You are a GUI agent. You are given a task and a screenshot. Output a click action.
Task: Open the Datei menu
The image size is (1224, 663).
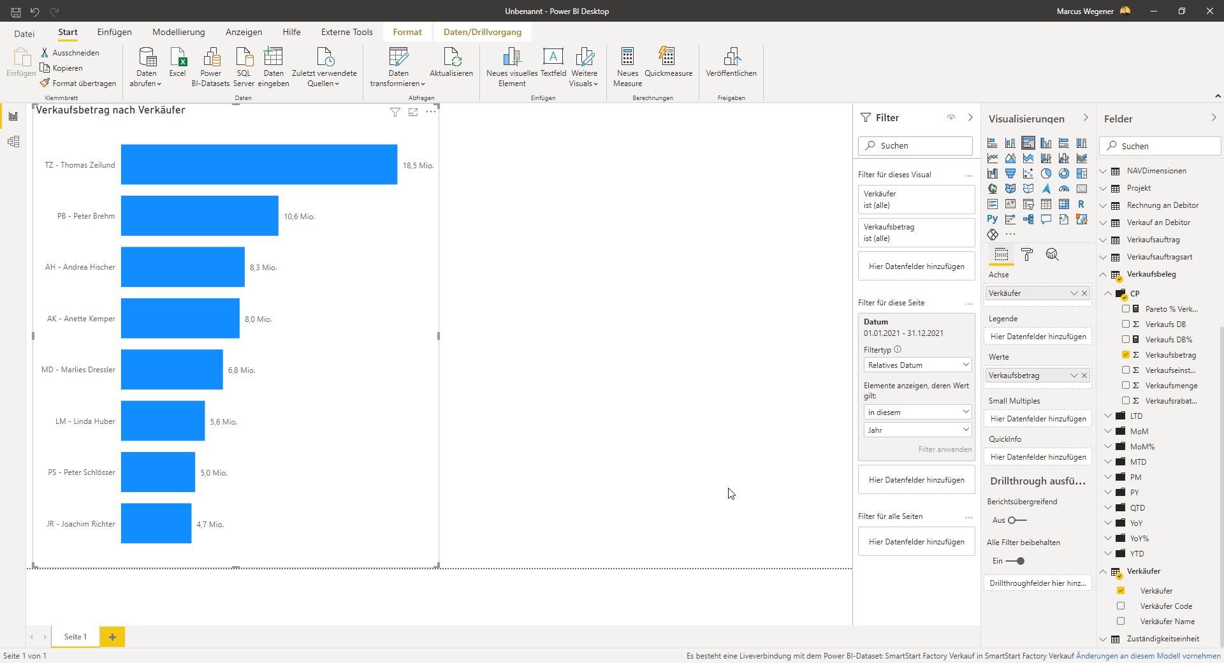click(24, 34)
